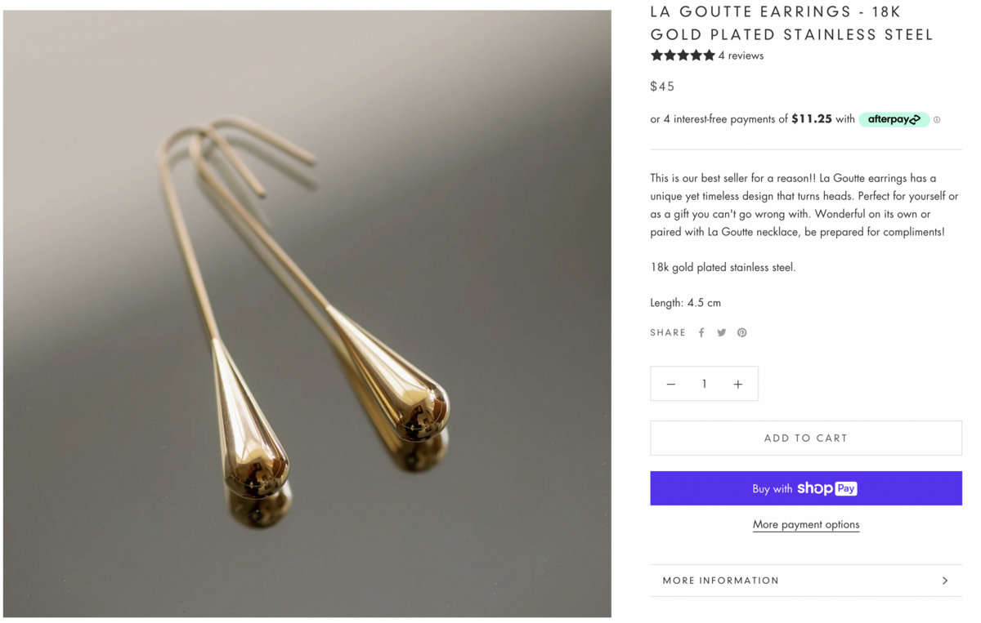This screenshot has height=623, width=981.
Task: Click the five-star rating icons
Action: [683, 56]
